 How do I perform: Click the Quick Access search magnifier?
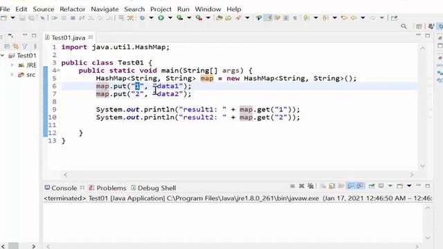pyautogui.click(x=404, y=26)
